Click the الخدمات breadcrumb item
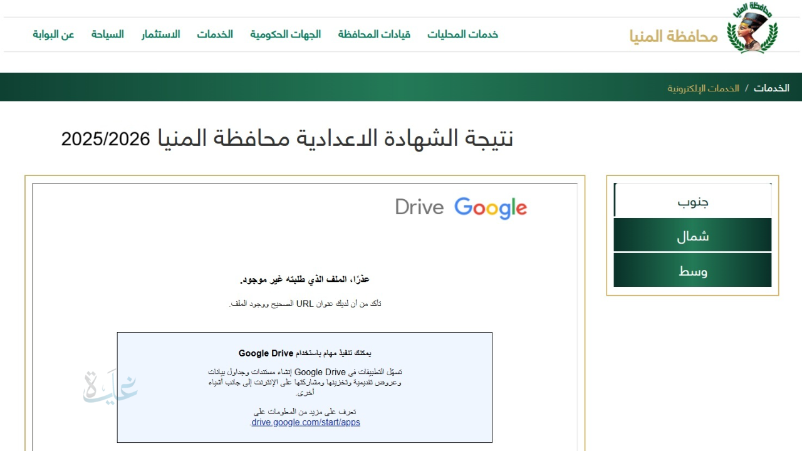 tap(772, 88)
